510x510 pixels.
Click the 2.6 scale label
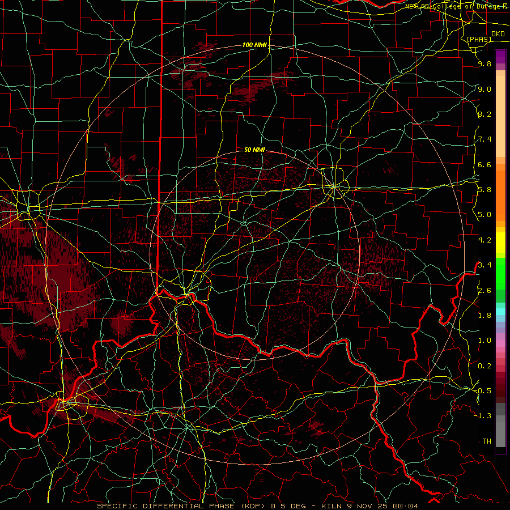coord(484,291)
